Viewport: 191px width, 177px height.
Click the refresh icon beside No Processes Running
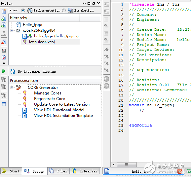(x=13, y=71)
